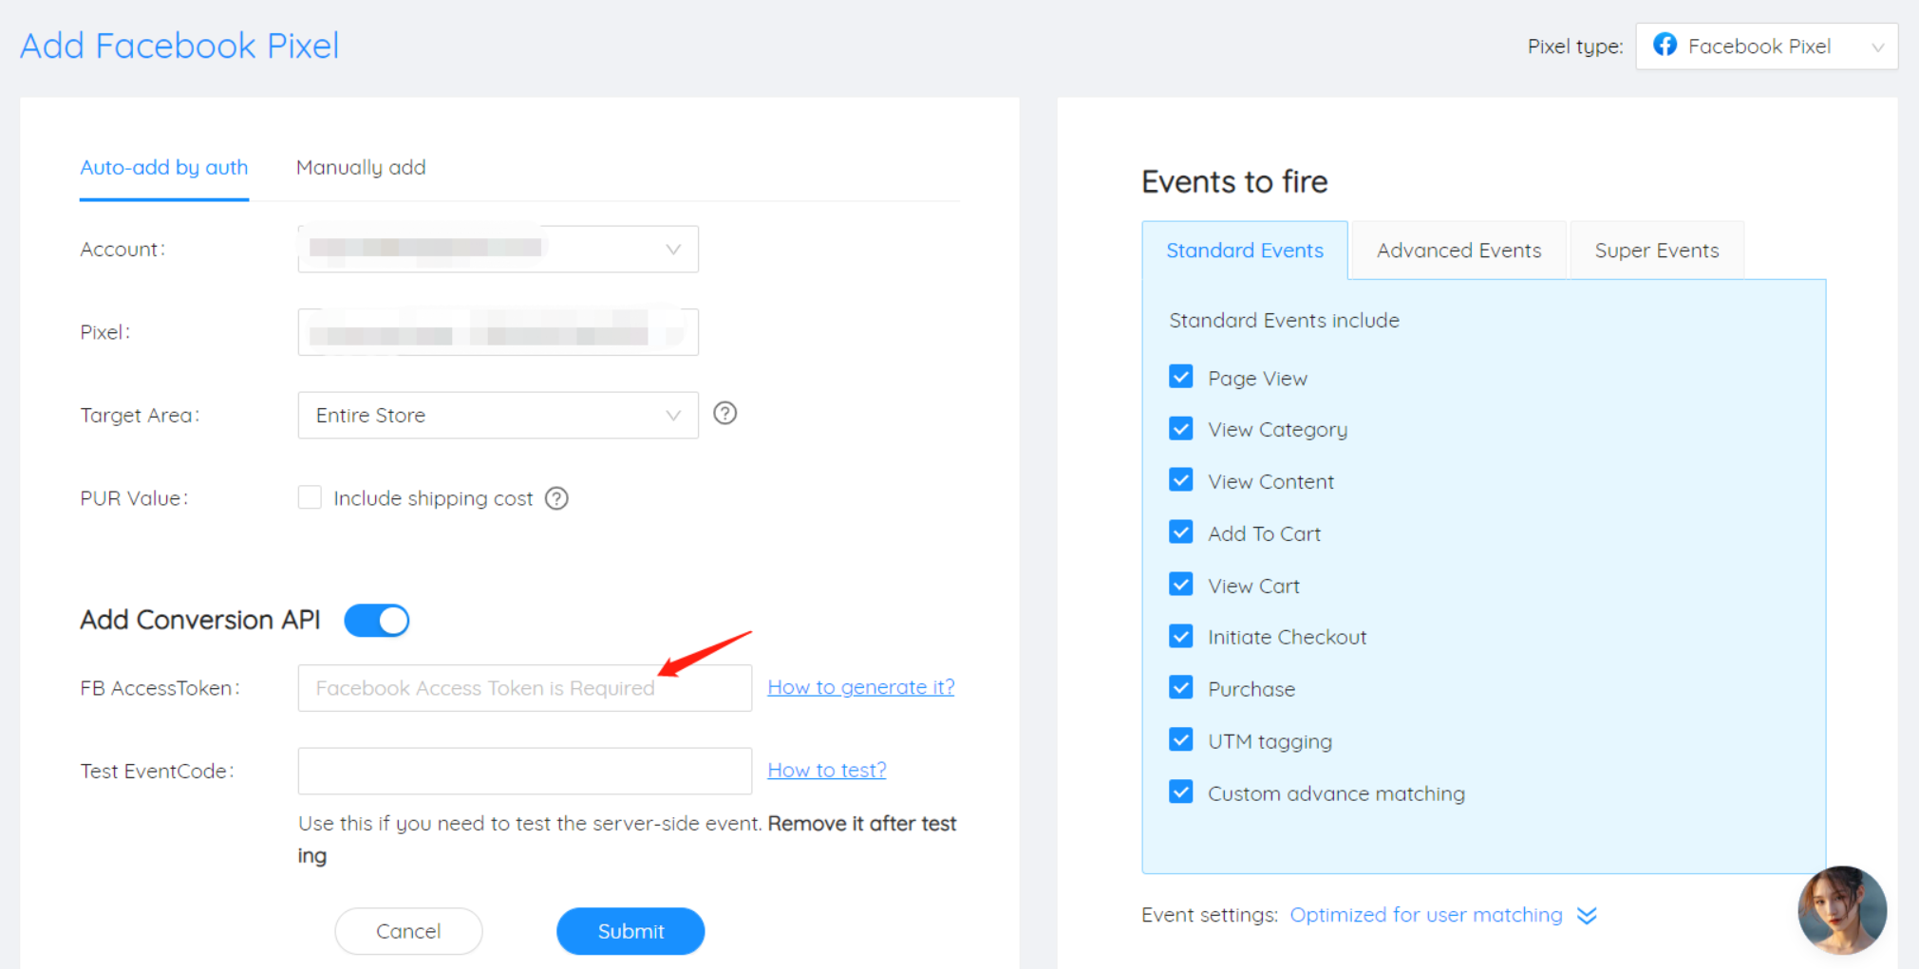Uncheck the Add To Cart event

[x=1180, y=532]
